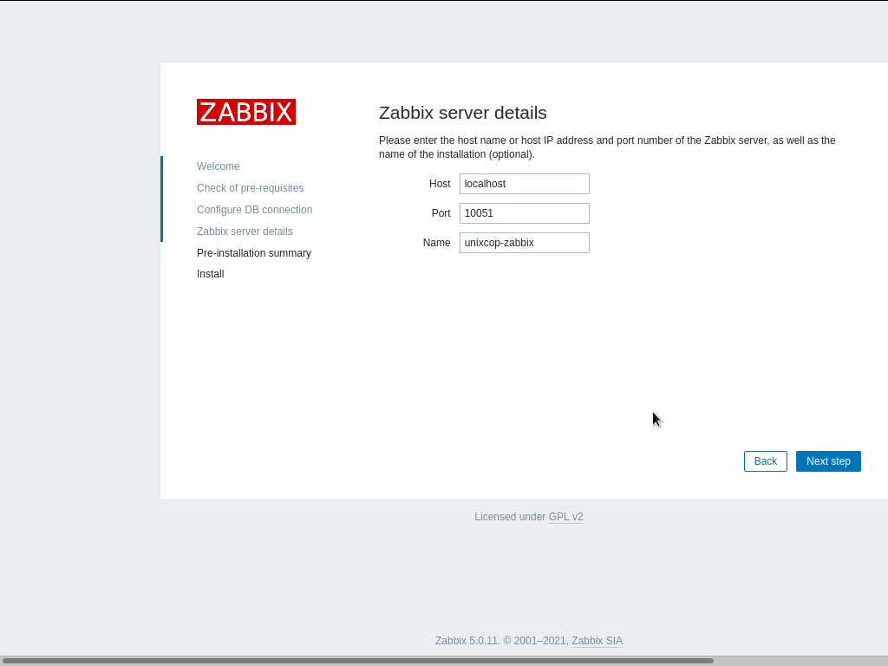Click the Install step label

pos(210,274)
